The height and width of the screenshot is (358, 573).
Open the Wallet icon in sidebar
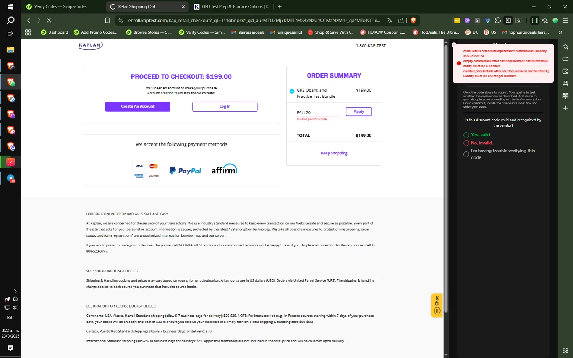point(565,71)
